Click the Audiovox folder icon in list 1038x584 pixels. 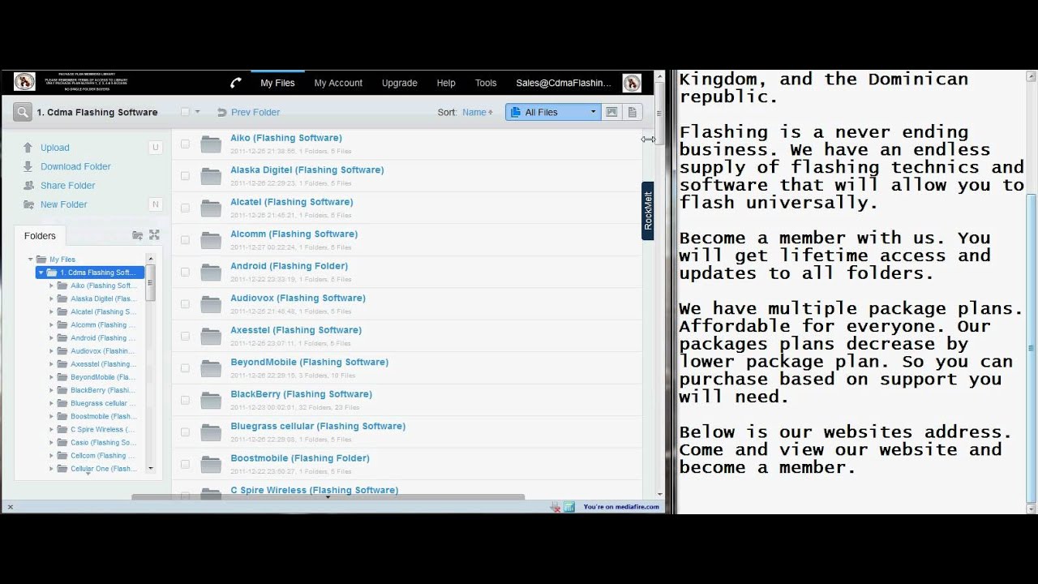(211, 304)
